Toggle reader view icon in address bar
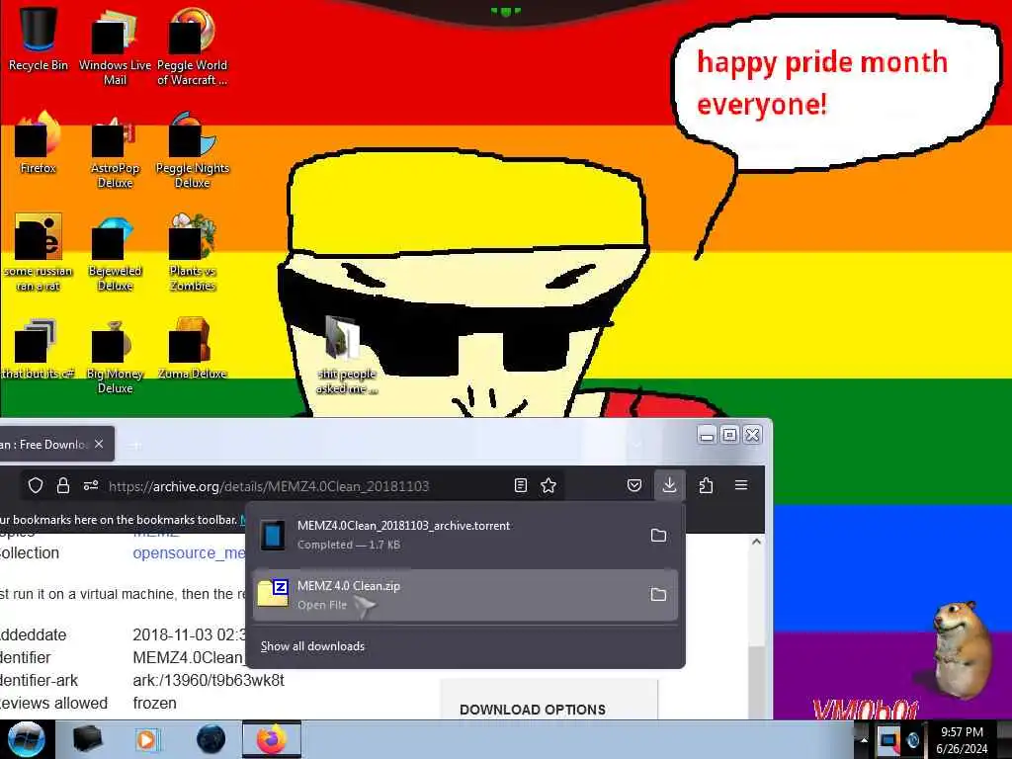 click(x=520, y=485)
